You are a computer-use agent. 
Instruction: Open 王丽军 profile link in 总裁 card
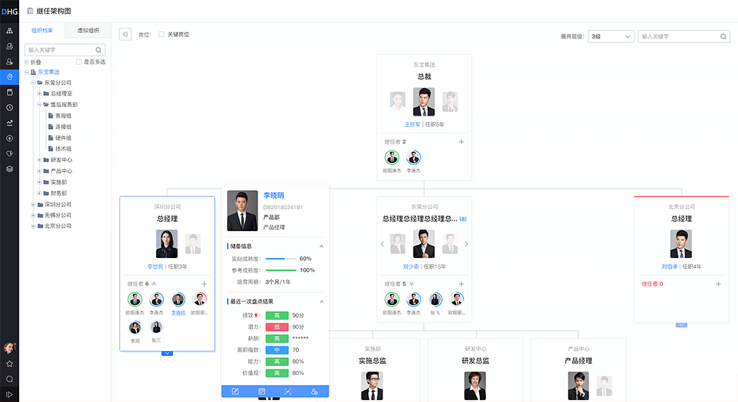click(412, 124)
